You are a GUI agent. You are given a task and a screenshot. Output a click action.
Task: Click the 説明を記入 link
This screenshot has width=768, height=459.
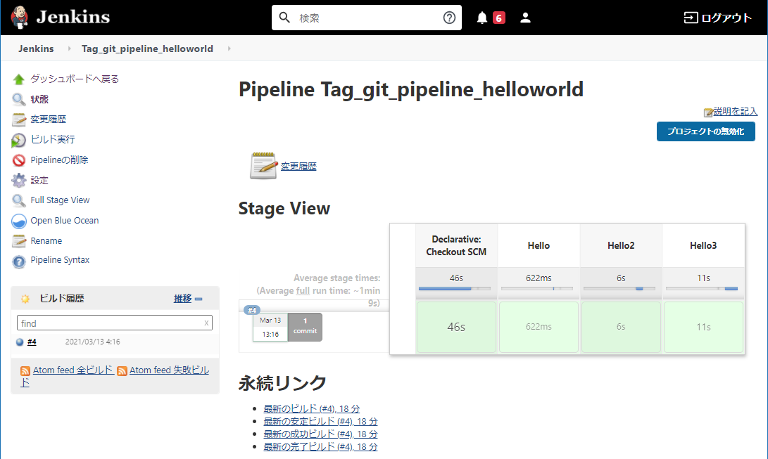[x=735, y=112]
